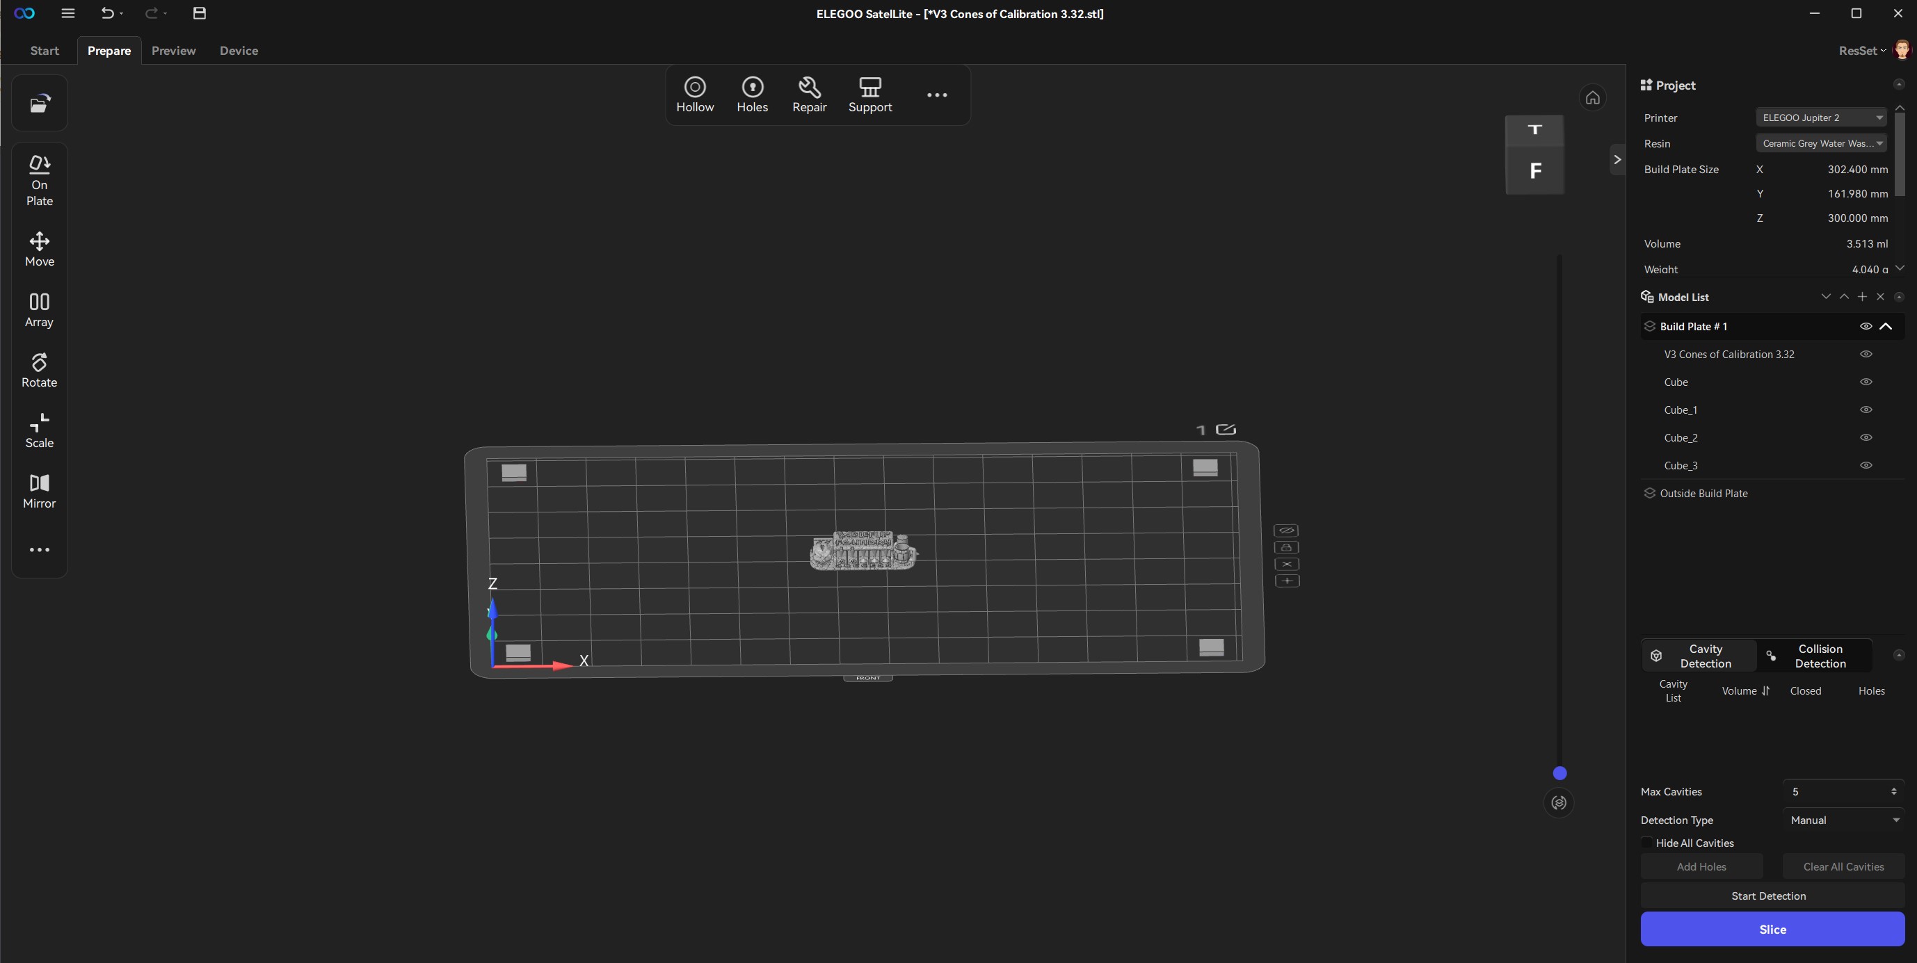Select the Cavity Detection tab
Viewport: 1917px width, 963px height.
click(x=1699, y=656)
